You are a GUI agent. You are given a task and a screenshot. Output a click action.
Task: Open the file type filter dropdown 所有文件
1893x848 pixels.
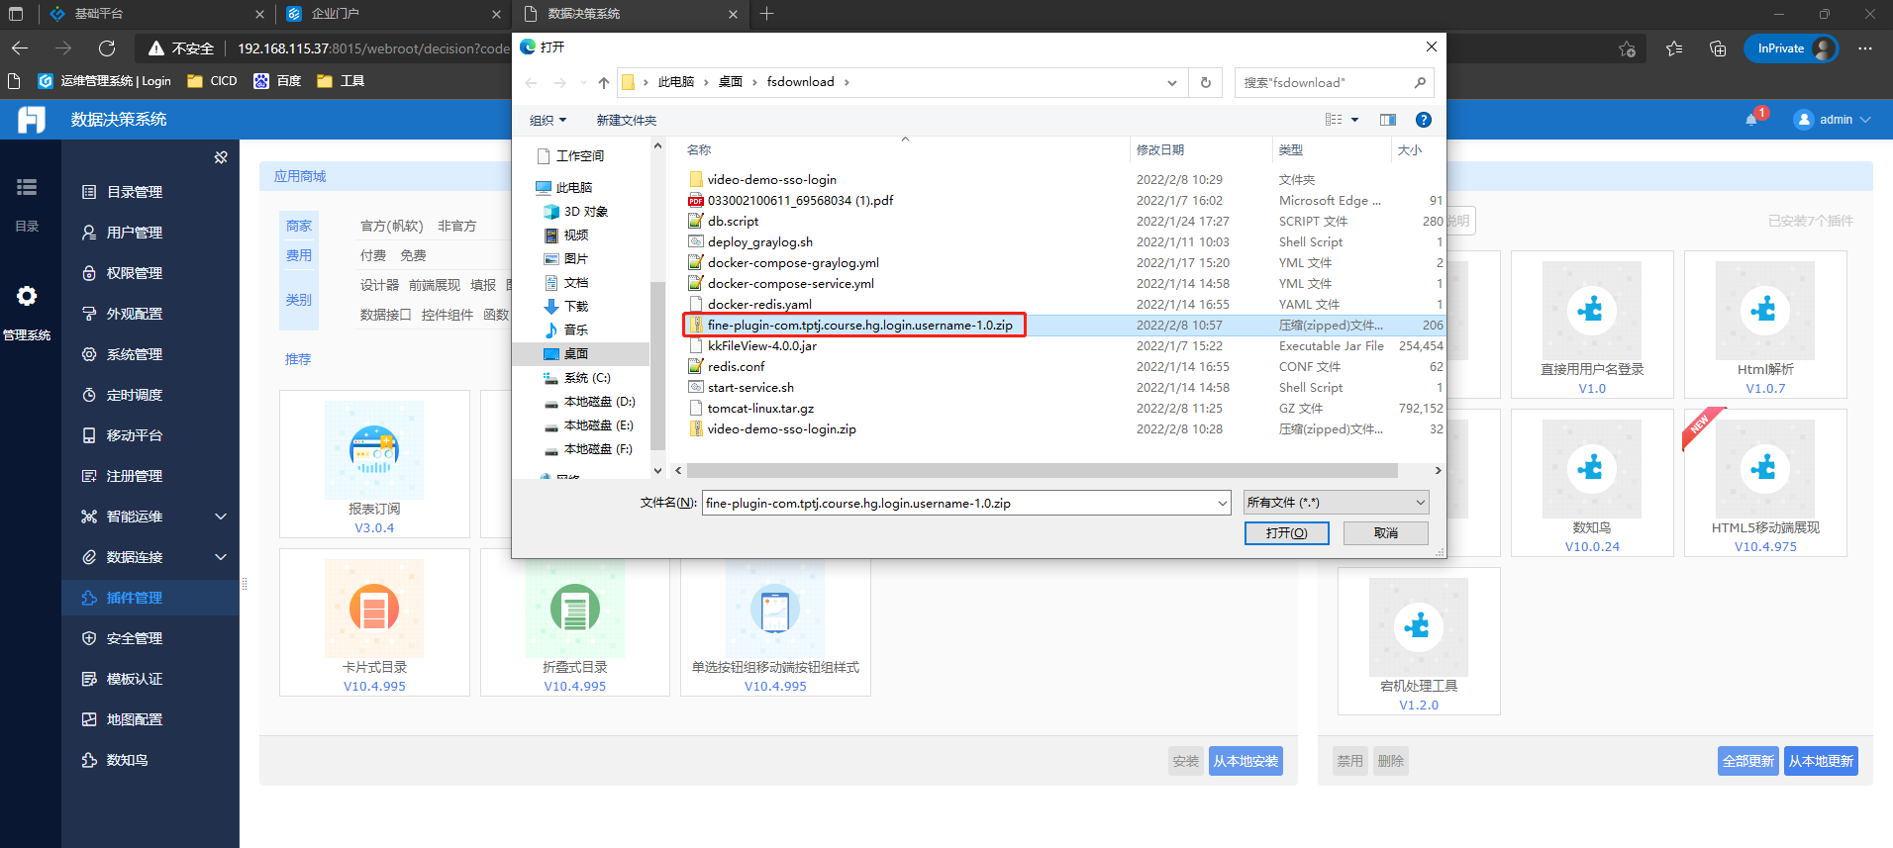[x=1336, y=503]
